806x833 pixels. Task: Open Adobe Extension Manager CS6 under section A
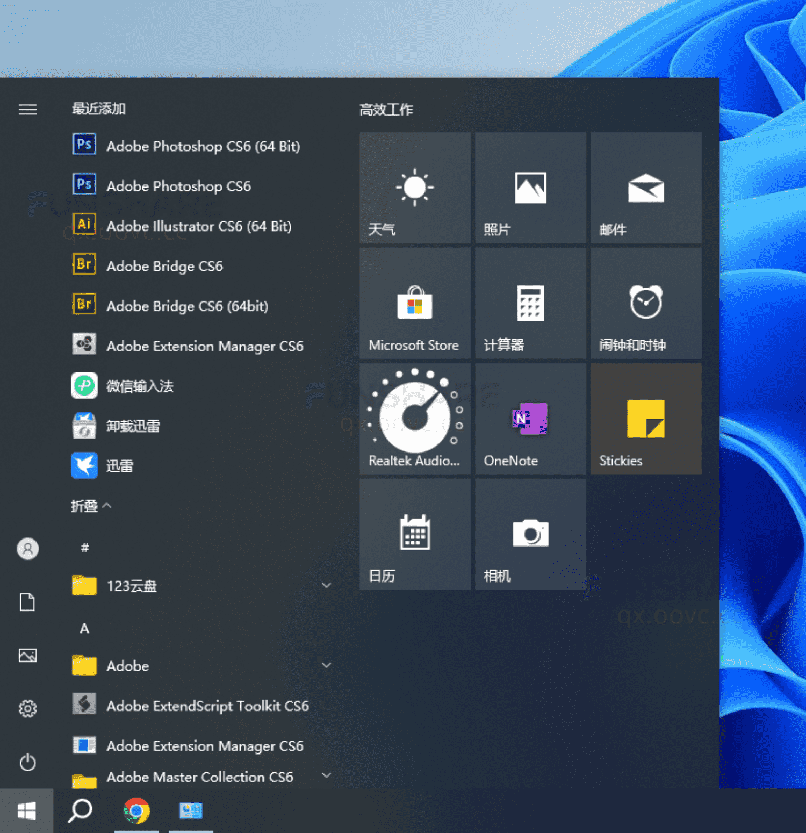pyautogui.click(x=201, y=745)
